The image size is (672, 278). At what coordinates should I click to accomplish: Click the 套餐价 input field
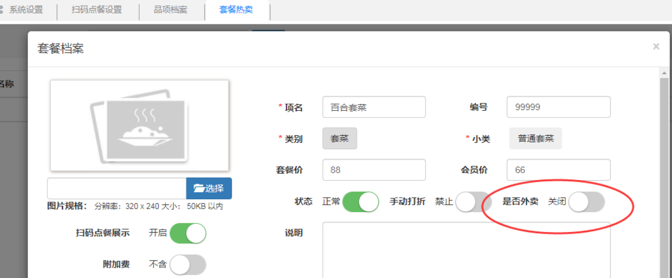click(374, 170)
